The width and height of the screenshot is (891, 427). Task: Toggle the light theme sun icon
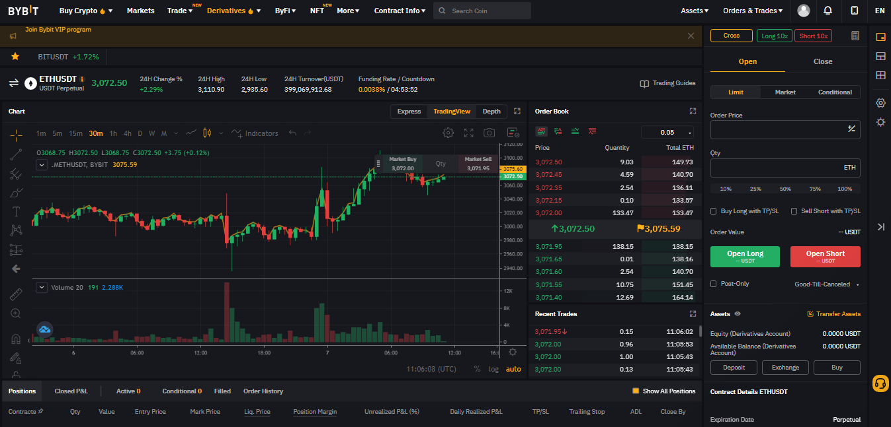click(x=880, y=122)
